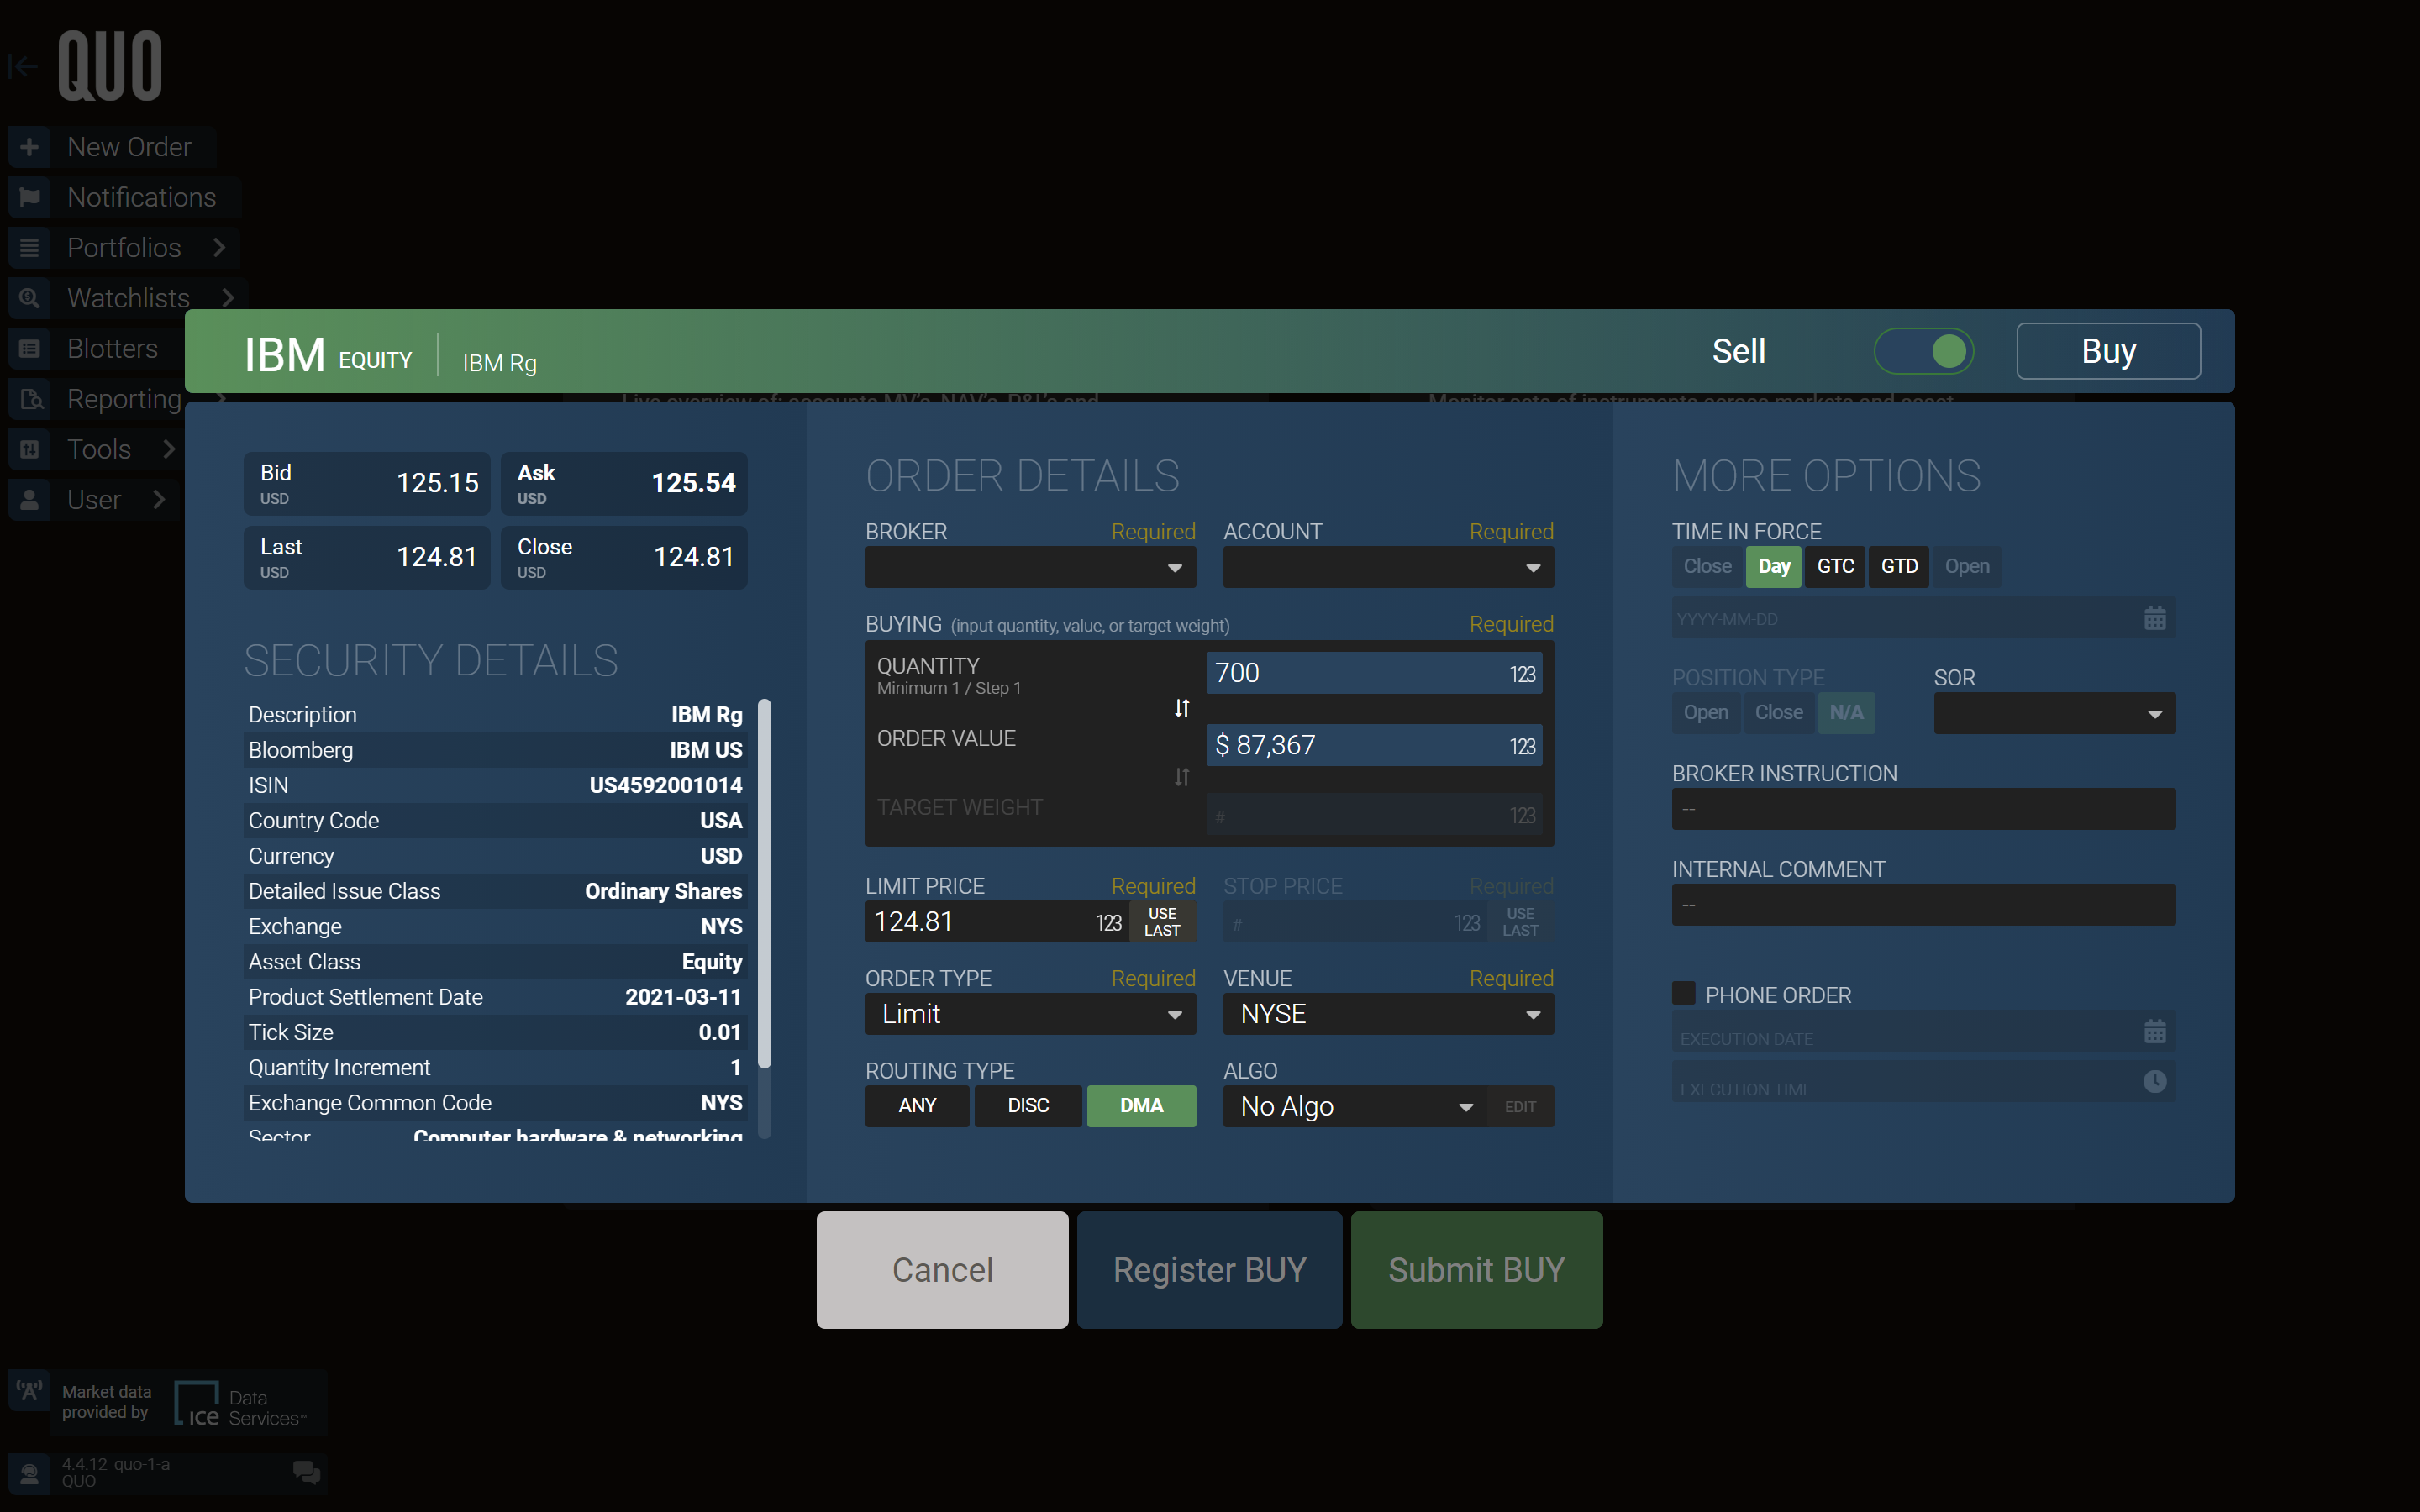Open Notifications from the sidebar
This screenshot has height=1512, width=2420.
123,197
